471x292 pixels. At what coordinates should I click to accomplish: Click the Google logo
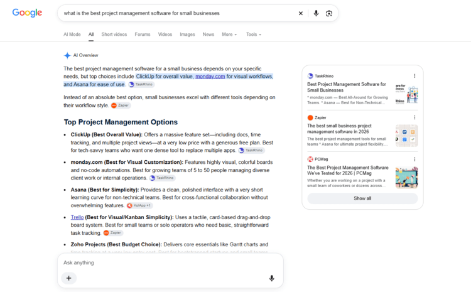coord(27,13)
